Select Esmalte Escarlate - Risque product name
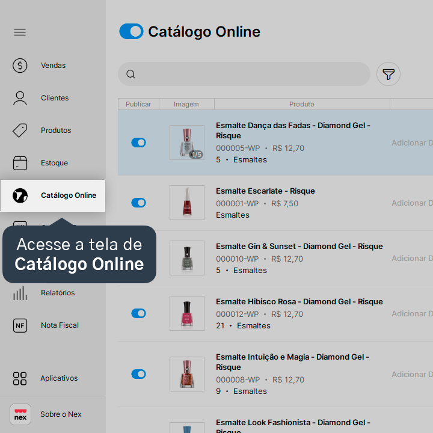This screenshot has height=433, width=433. coord(265,191)
